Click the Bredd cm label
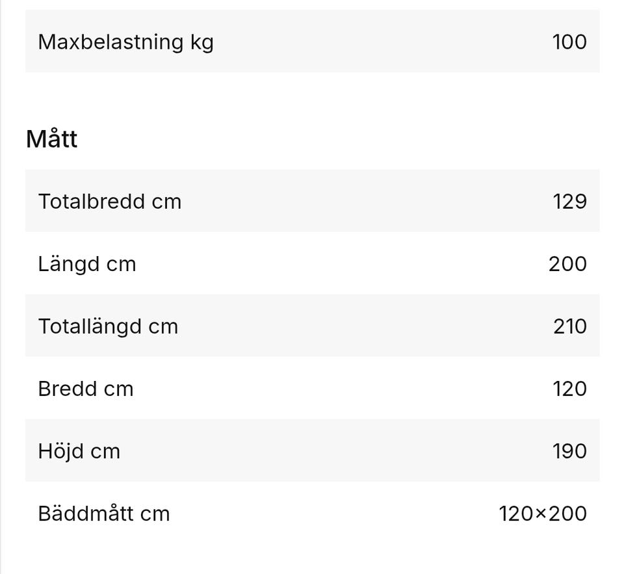Viewport: 624px width, 574px height. (x=86, y=389)
